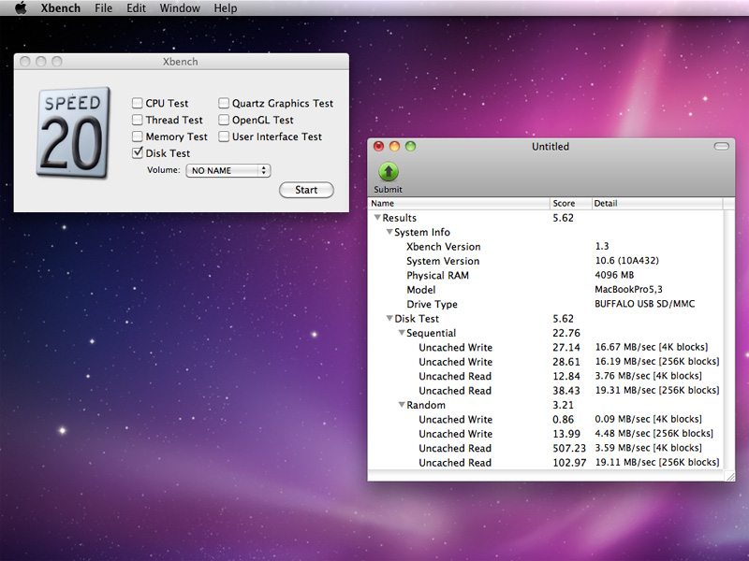Viewport: 749px width, 561px height.
Task: Click the Xbench window title
Action: [180, 62]
